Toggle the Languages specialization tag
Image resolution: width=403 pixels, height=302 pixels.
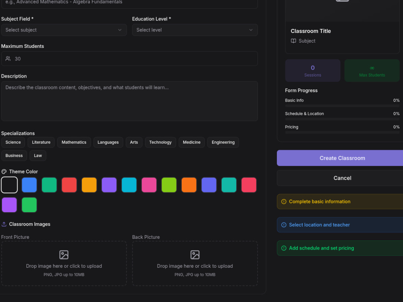coord(108,142)
